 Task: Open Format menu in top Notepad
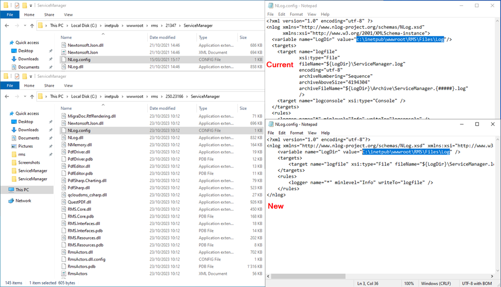[x=296, y=14]
